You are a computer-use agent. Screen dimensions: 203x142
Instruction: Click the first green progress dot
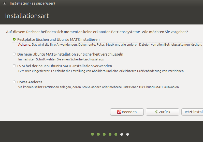click(x=92, y=134)
